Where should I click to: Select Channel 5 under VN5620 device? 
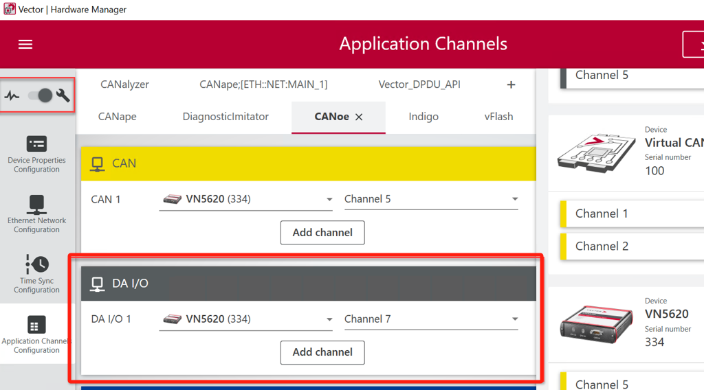[632, 382]
